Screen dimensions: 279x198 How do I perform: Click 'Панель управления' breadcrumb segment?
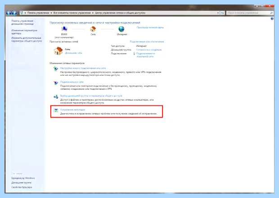(x=38, y=13)
